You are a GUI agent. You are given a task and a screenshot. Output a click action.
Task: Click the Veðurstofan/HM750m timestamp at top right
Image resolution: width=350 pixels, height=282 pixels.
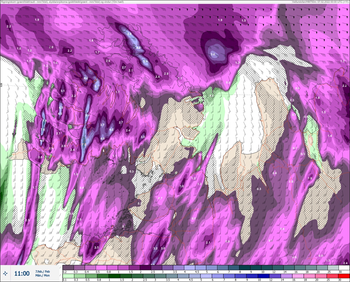321,2
